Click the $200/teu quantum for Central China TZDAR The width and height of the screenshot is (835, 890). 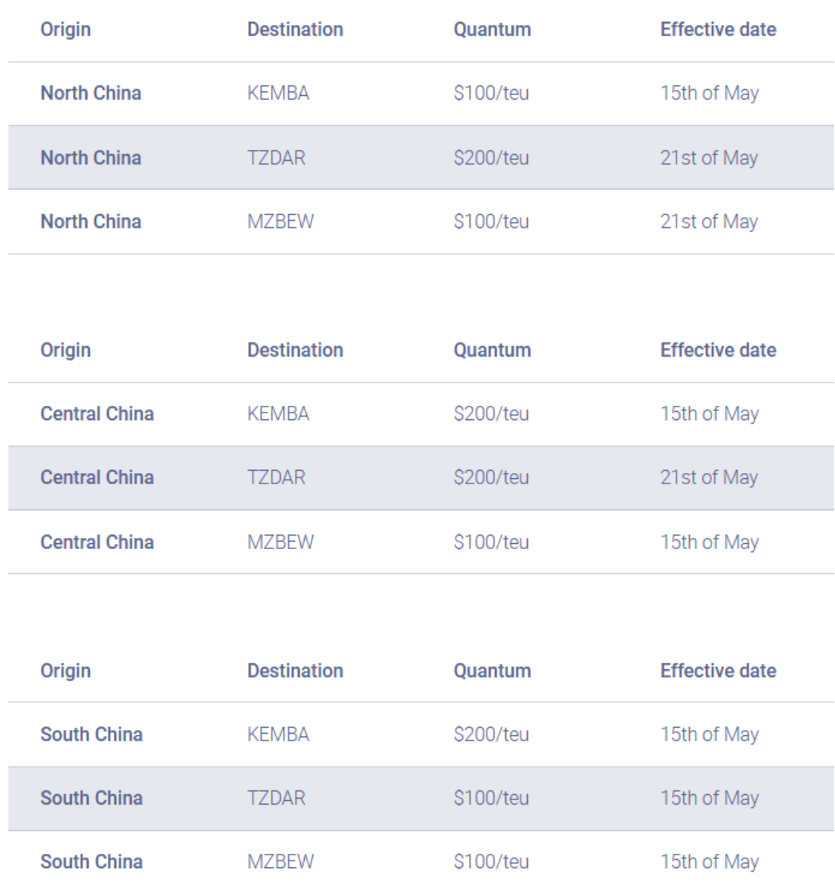(491, 477)
